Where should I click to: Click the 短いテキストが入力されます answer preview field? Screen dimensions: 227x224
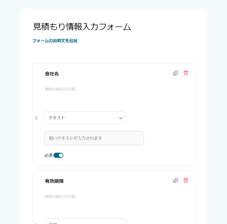click(x=94, y=138)
